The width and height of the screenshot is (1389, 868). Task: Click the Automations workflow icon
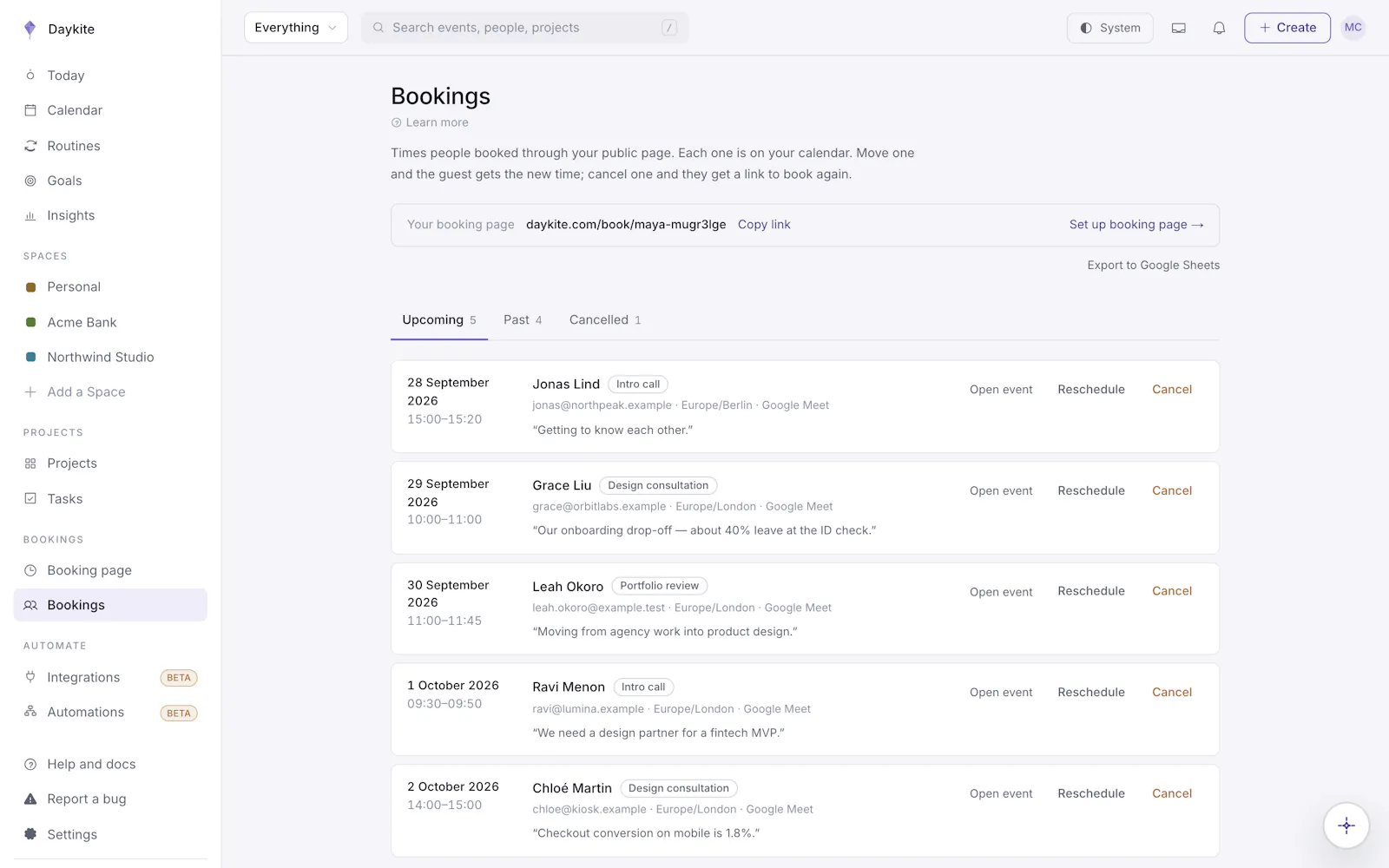(30, 712)
